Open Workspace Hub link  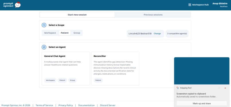(x=198, y=5)
